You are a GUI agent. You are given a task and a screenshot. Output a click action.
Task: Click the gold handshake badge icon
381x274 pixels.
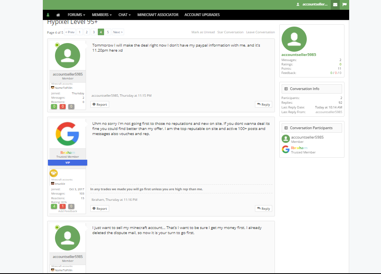pyautogui.click(x=54, y=173)
